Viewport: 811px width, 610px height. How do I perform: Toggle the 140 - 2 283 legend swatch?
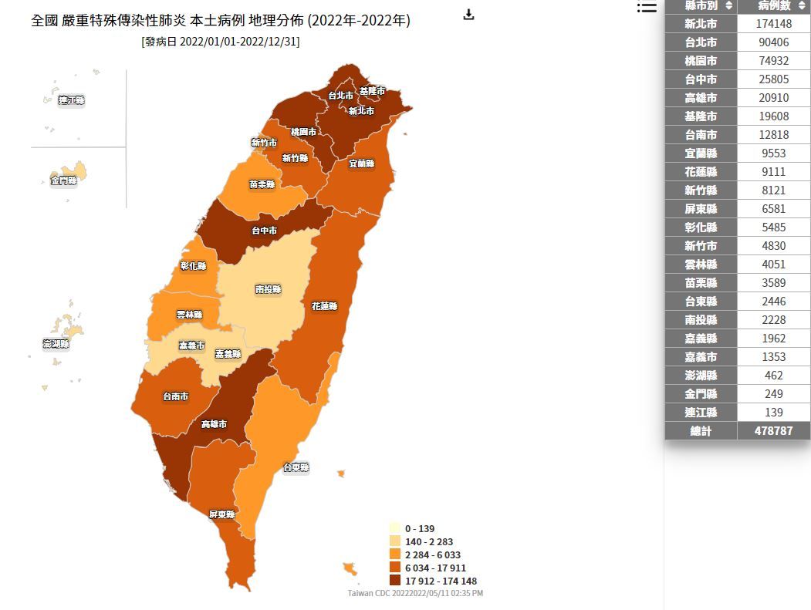395,542
